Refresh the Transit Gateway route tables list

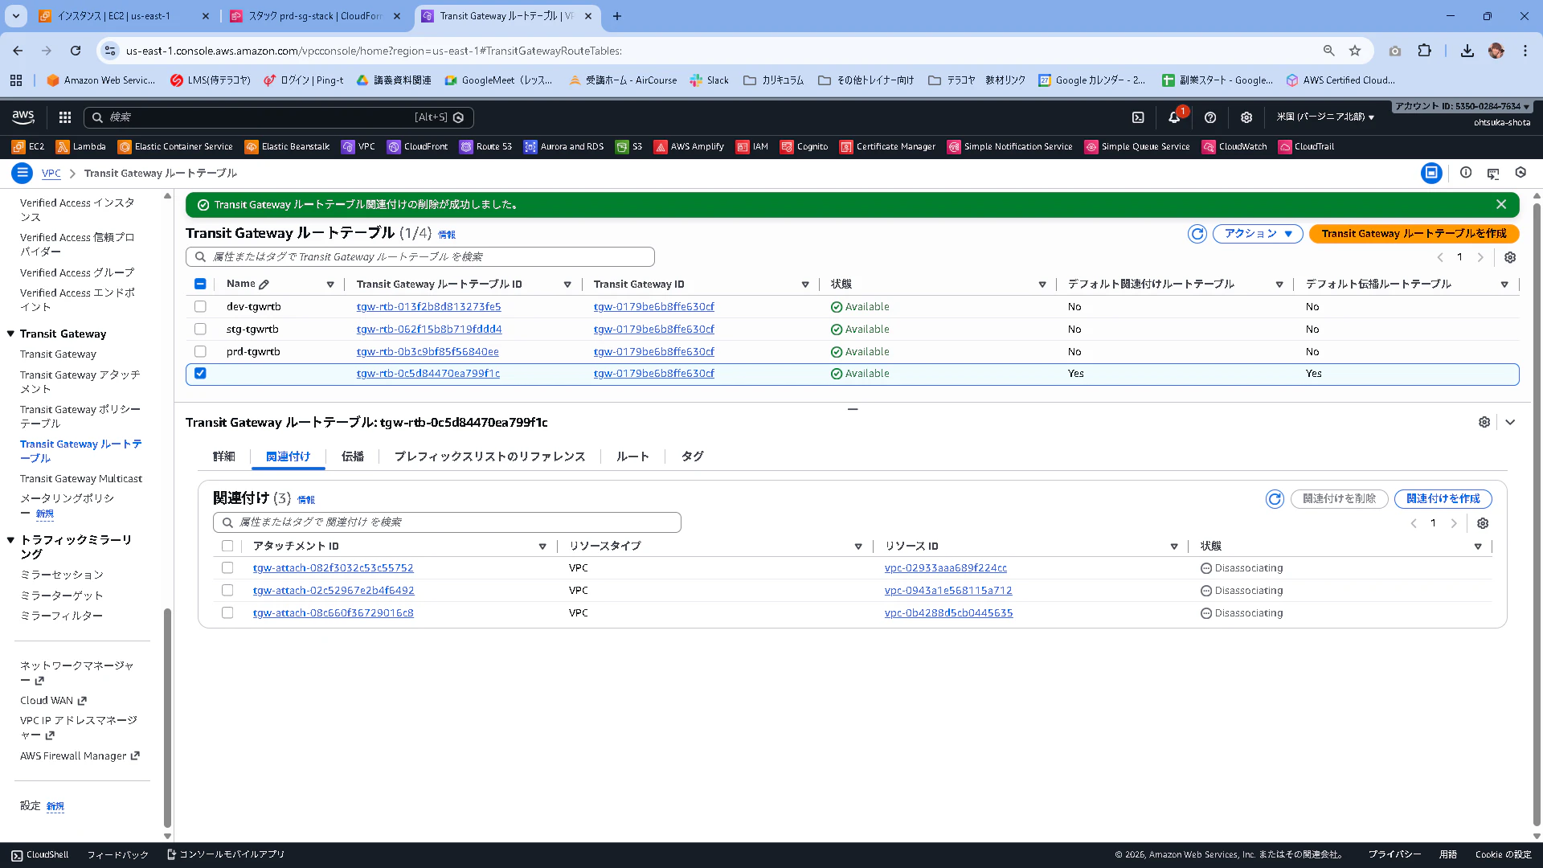(1197, 234)
